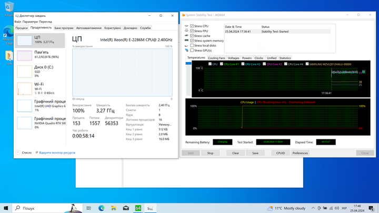This screenshot has height=213, width=379.
Task: Open the Перегляд menu
Action: click(45, 22)
